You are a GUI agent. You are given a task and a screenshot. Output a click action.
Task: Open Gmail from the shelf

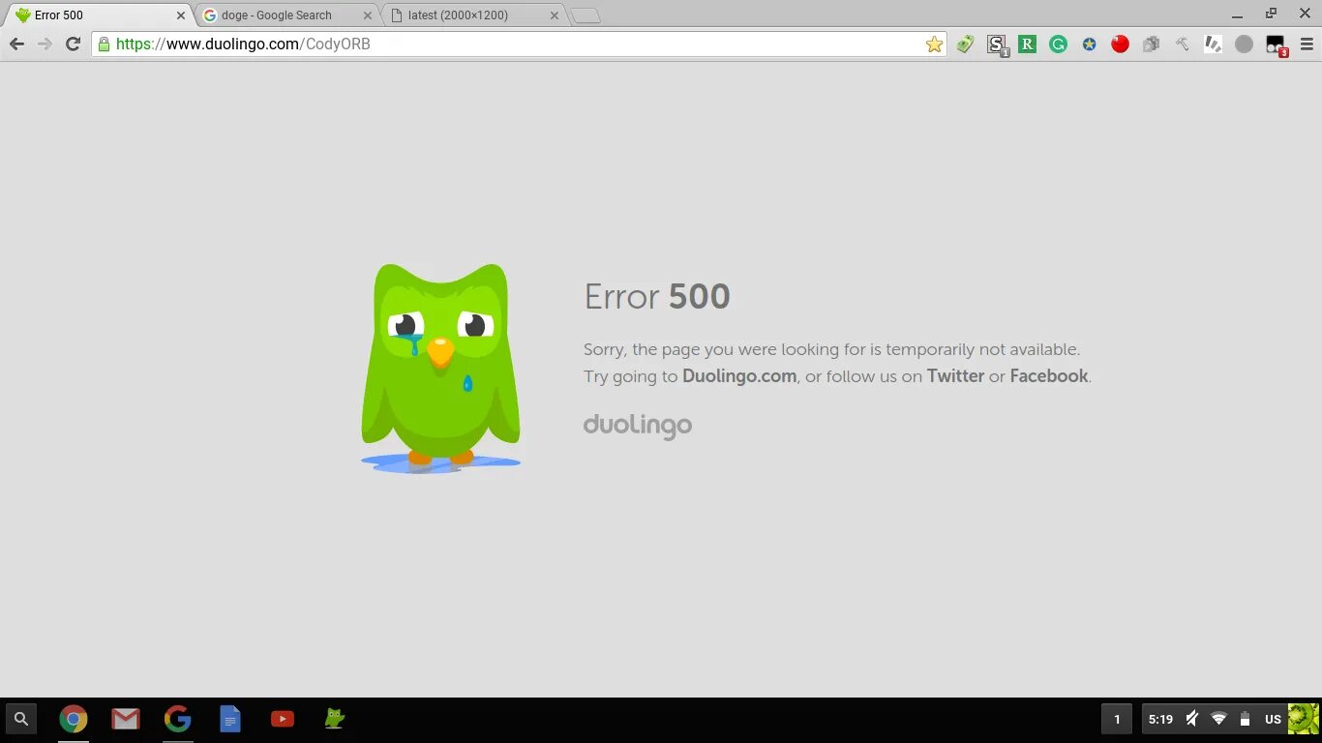126,719
